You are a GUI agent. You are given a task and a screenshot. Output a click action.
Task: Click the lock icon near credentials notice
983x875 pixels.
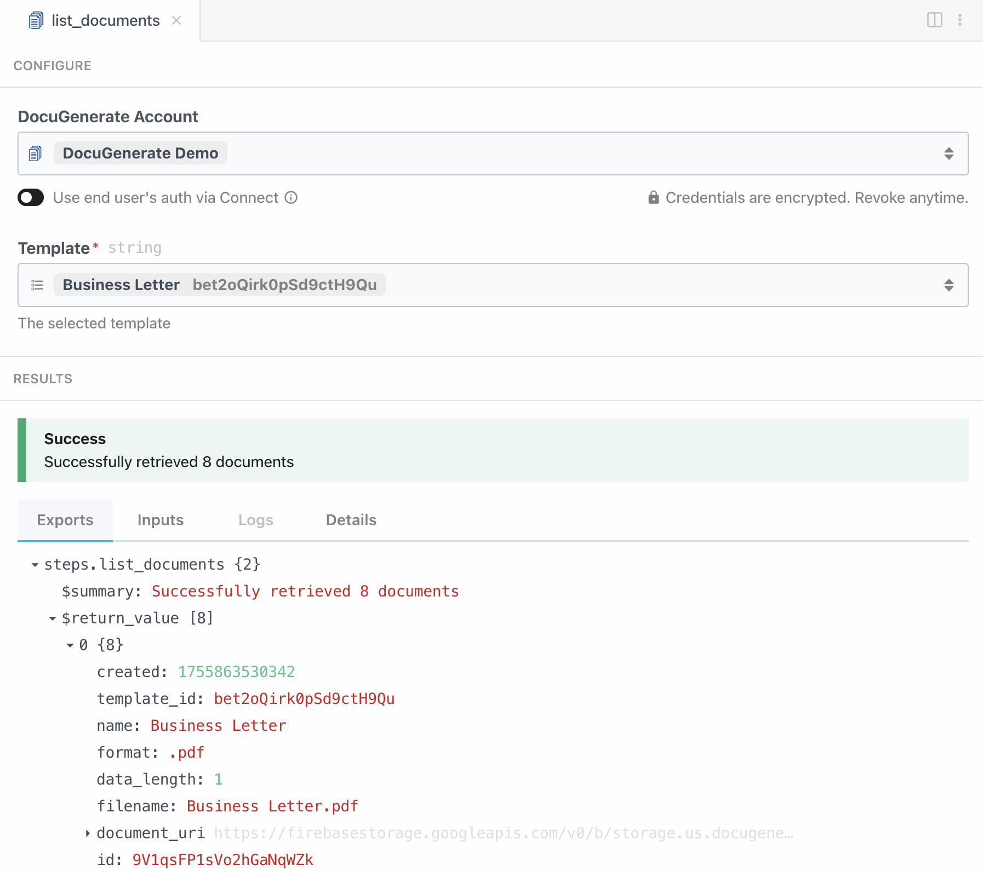653,197
